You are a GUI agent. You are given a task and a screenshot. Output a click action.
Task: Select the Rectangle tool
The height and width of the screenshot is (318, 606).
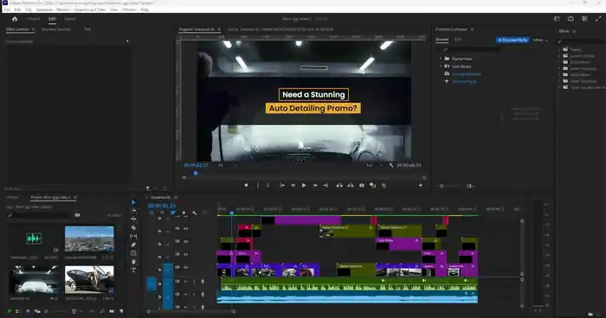133,253
